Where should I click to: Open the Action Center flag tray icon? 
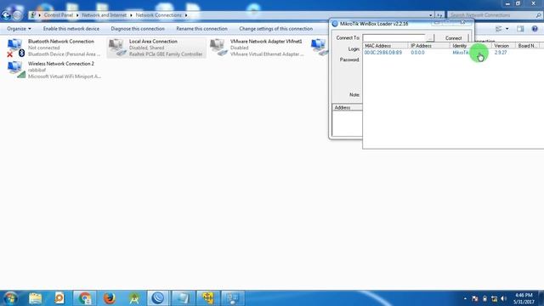(x=475, y=298)
